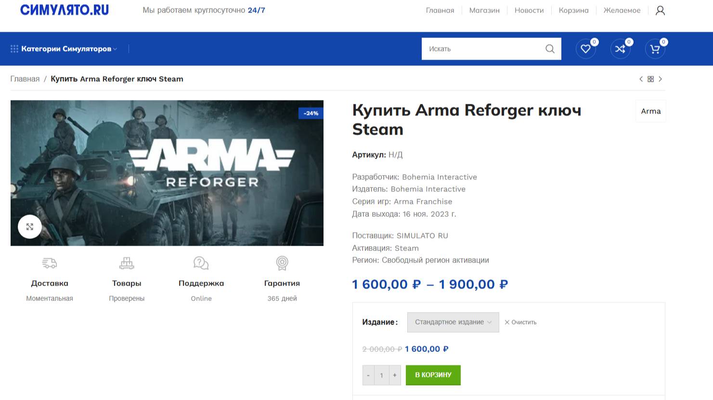The height and width of the screenshot is (400, 713).
Task: Open the Новости menu item
Action: point(529,10)
